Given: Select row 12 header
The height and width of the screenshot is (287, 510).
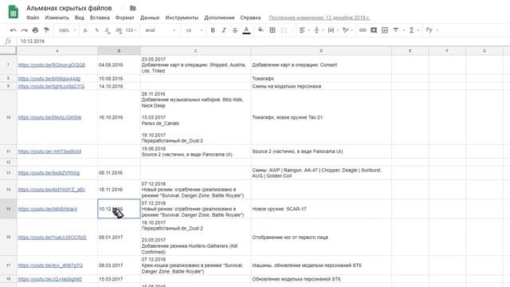Looking at the screenshot, I should 8,162.
